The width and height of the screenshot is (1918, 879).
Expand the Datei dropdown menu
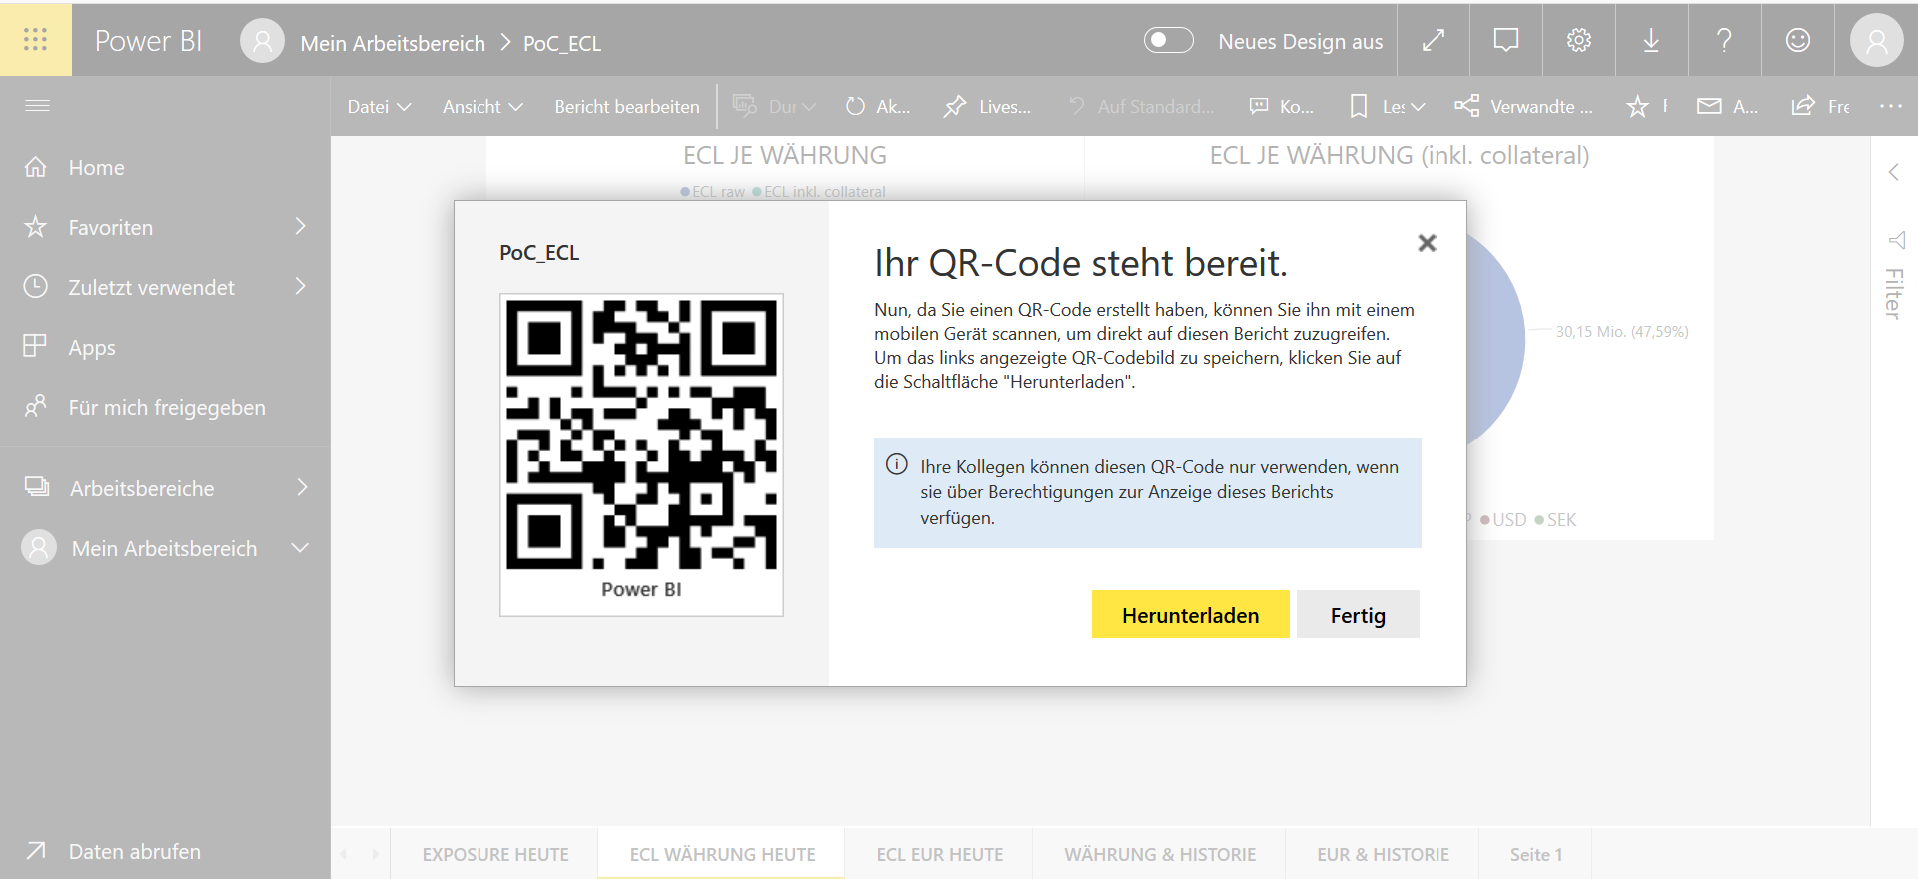379,106
